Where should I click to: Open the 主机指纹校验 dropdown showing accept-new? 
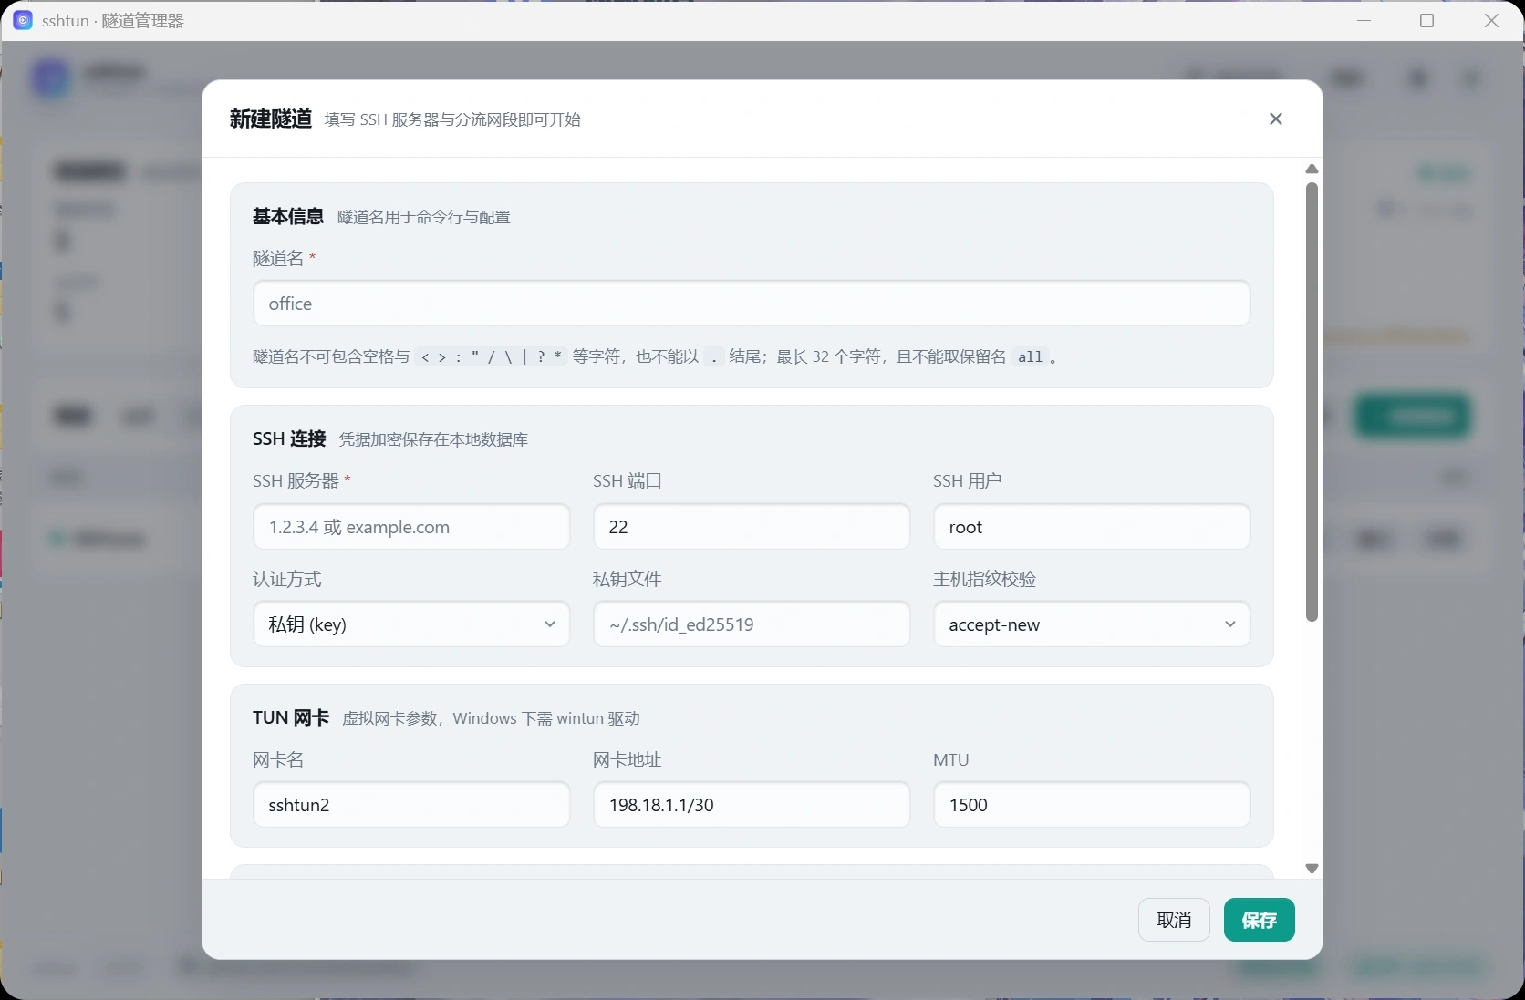click(x=1092, y=624)
